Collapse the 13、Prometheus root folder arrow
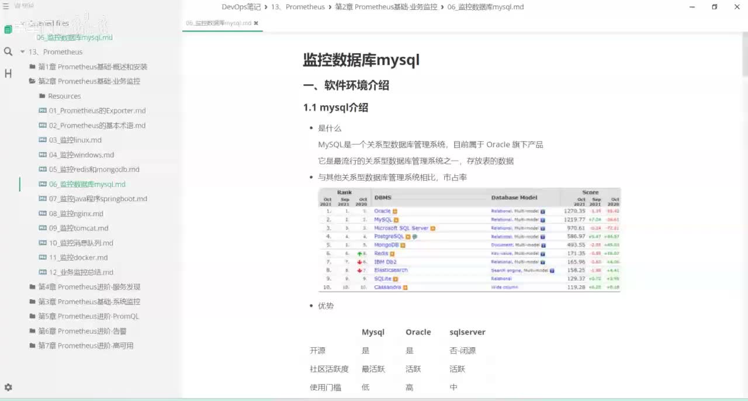Viewport: 748px width, 401px height. (22, 52)
